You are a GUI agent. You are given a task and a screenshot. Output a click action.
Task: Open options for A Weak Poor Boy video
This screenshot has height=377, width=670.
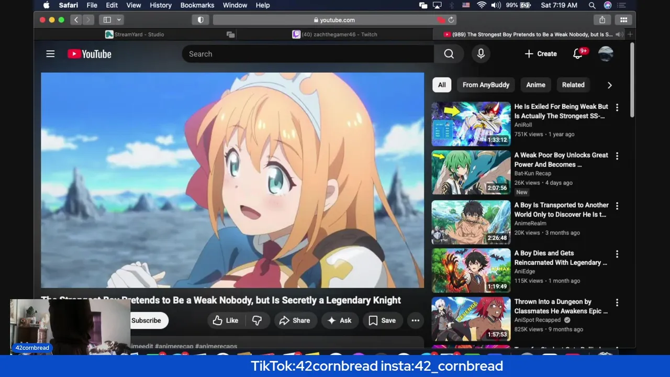coord(617,156)
